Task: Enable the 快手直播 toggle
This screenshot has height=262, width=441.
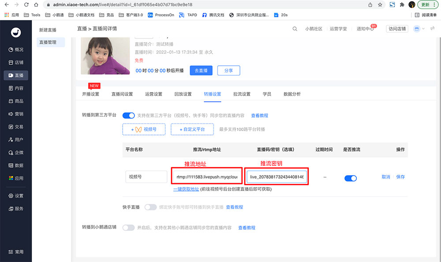Action: (x=150, y=207)
